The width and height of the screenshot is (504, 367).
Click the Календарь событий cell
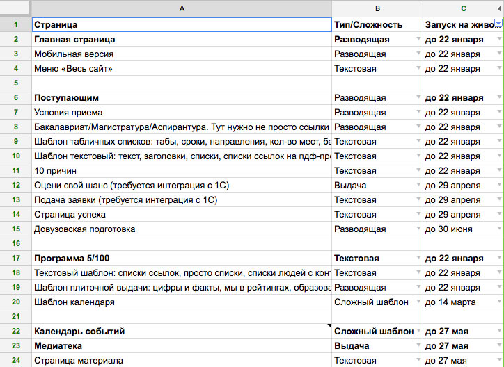(x=181, y=332)
